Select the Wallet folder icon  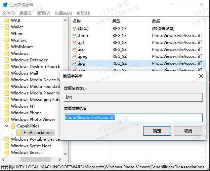tap(7, 27)
